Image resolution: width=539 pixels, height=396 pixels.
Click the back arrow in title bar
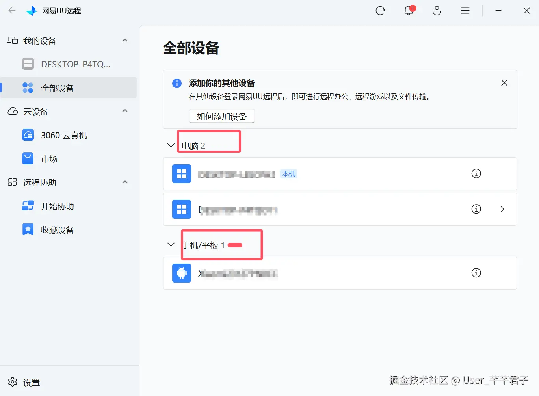(12, 11)
